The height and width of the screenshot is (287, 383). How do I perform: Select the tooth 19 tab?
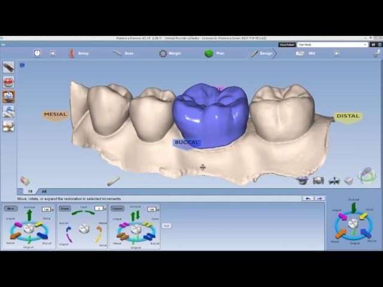tap(29, 191)
